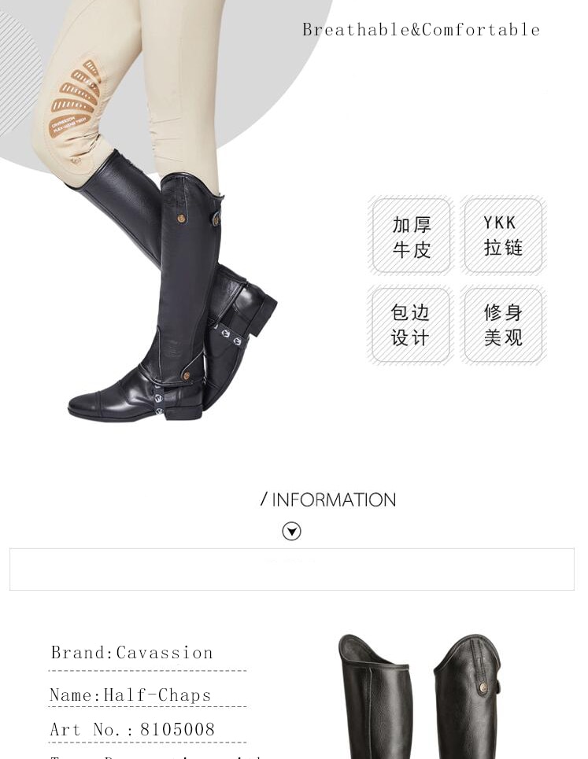
Task: Click the Breathable&Comfortable heading text
Action: point(421,30)
